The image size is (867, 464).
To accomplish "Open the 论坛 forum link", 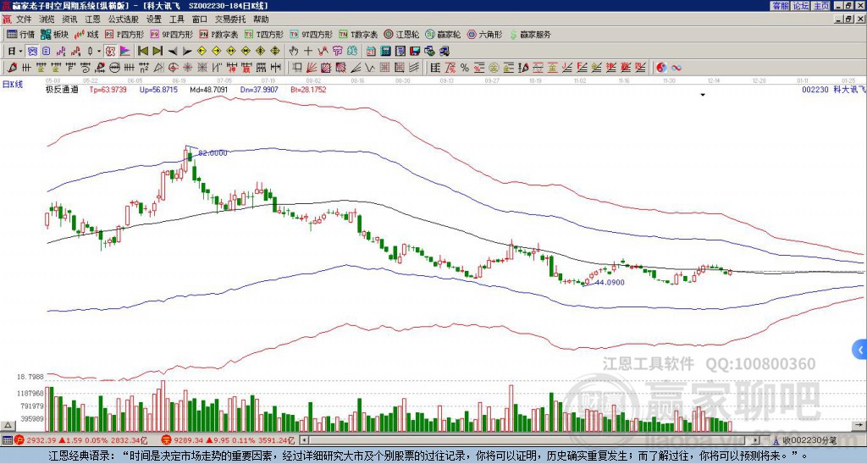I will pos(801,6).
